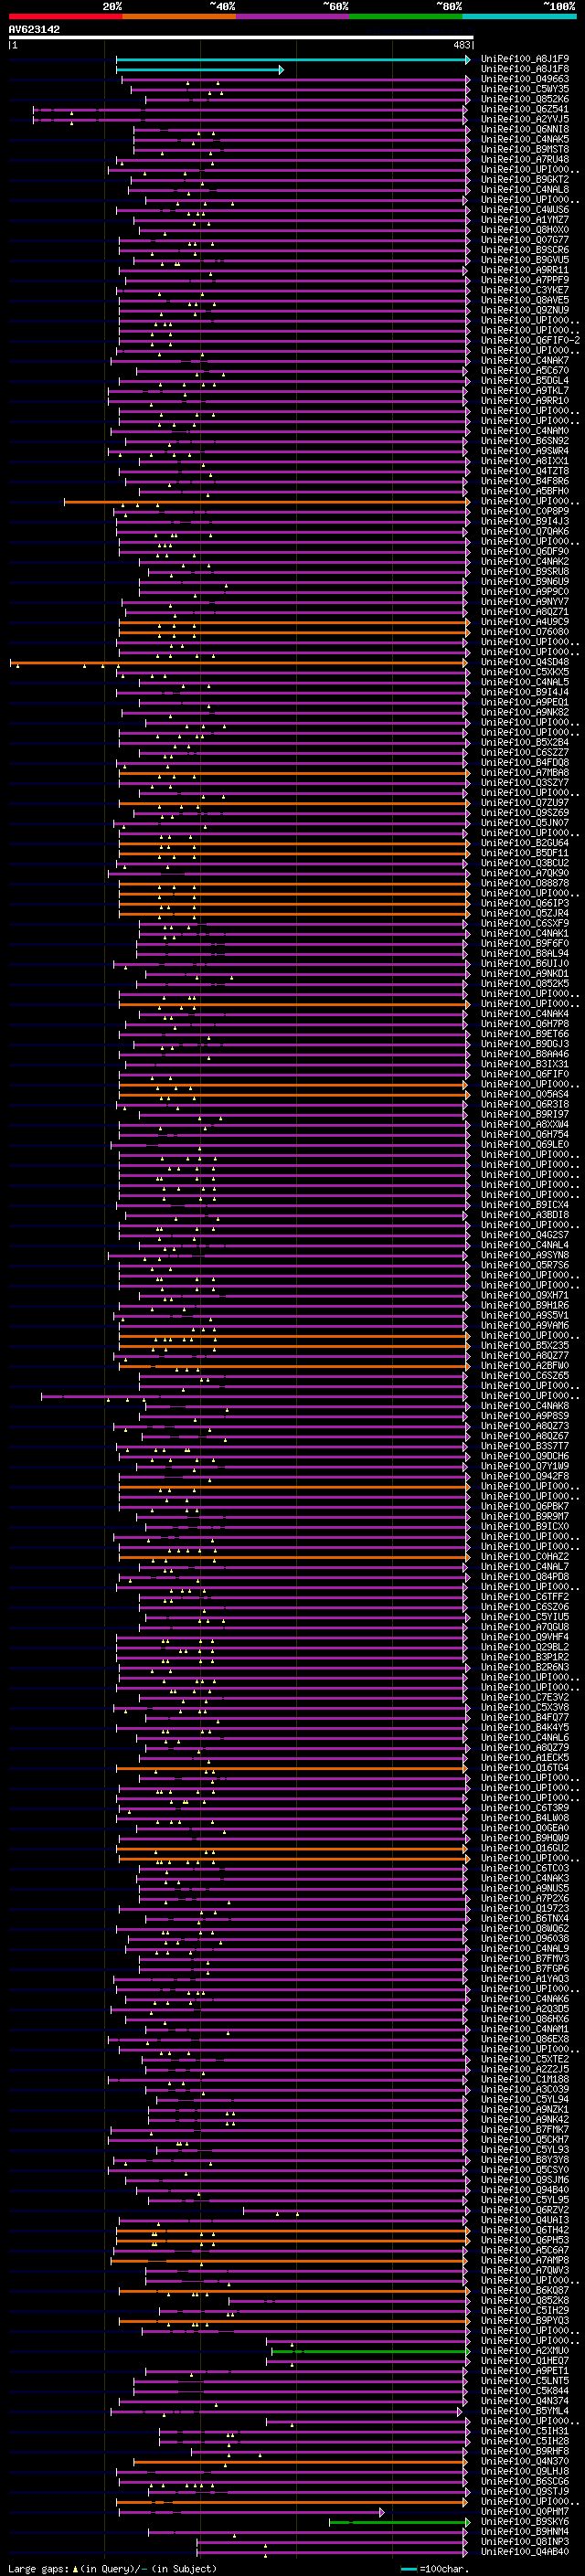Select label UniRef100_B6SCG6
This screenshot has width=585, height=2576.
(x=525, y=2481)
